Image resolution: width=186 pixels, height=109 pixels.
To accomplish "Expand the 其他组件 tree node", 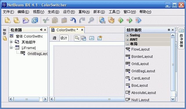I will (11, 42).
